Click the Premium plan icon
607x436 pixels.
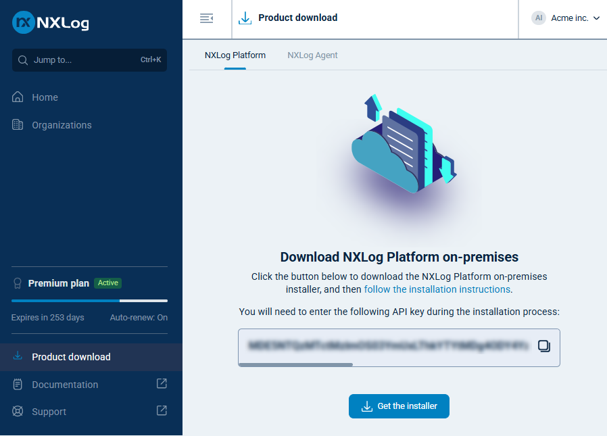[x=16, y=283]
